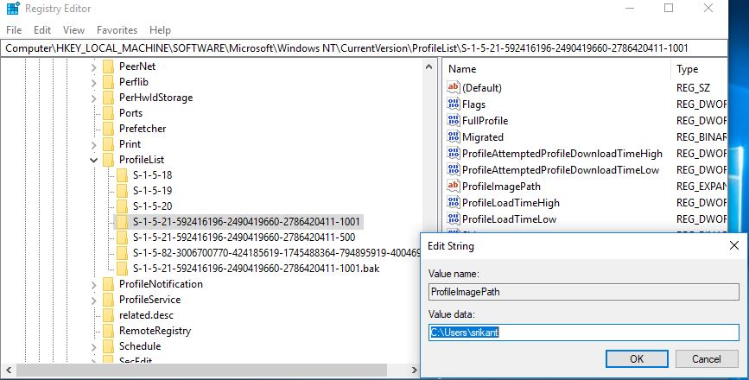The image size is (749, 380).
Task: Open the Edit menu
Action: (42, 30)
